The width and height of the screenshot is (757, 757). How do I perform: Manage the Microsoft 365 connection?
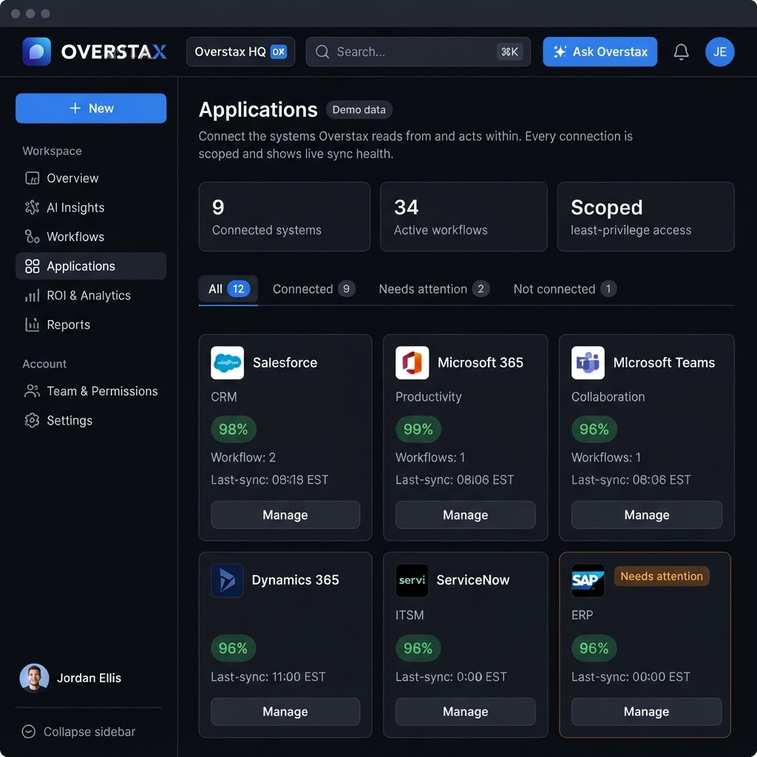(466, 515)
